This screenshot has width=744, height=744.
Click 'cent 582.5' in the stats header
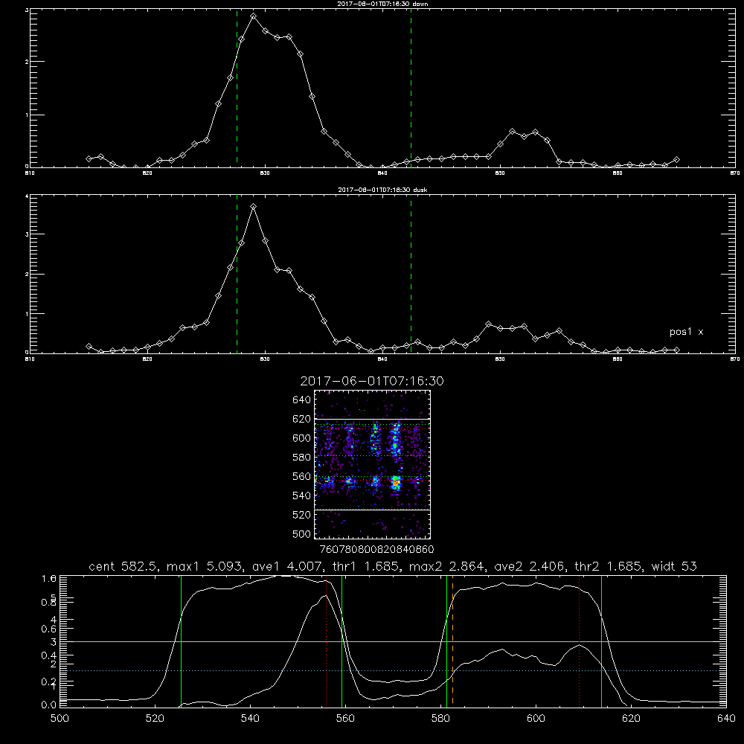tap(125, 566)
